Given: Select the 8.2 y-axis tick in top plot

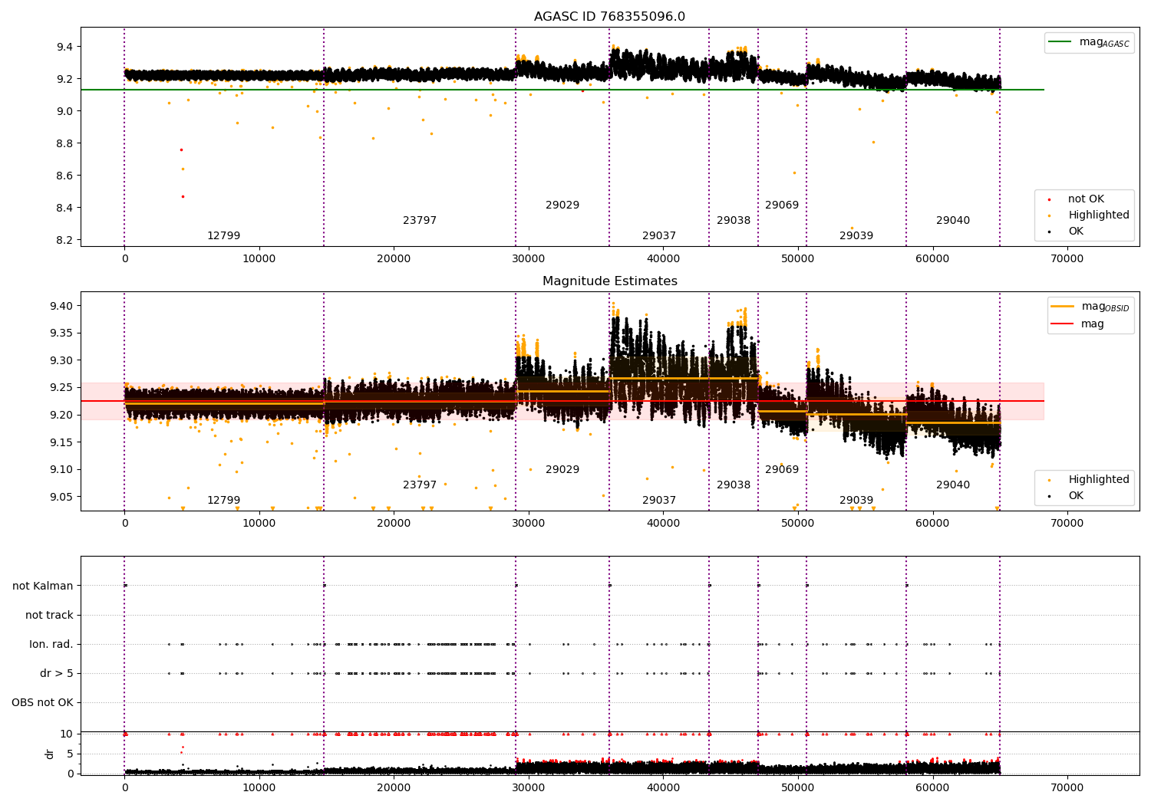Looking at the screenshot, I should pos(64,240).
